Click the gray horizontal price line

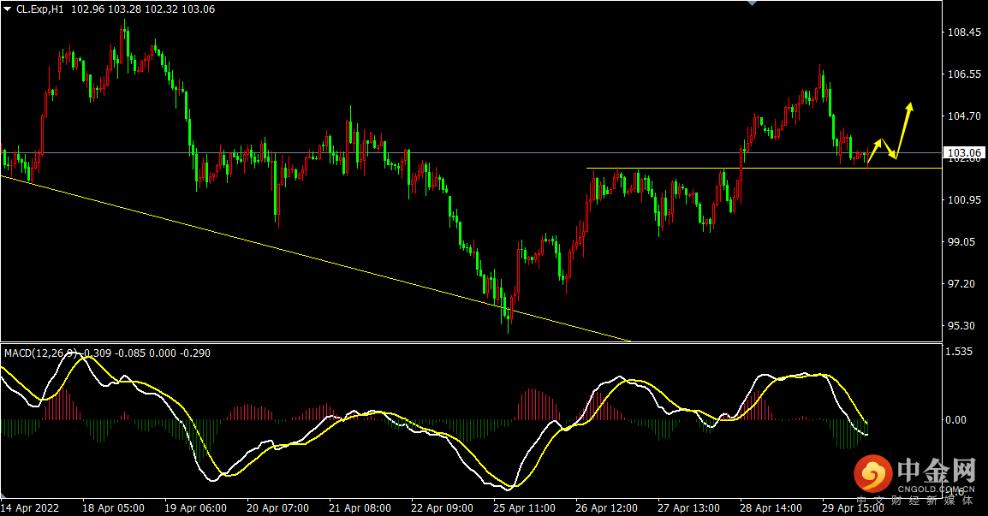click(x=471, y=152)
